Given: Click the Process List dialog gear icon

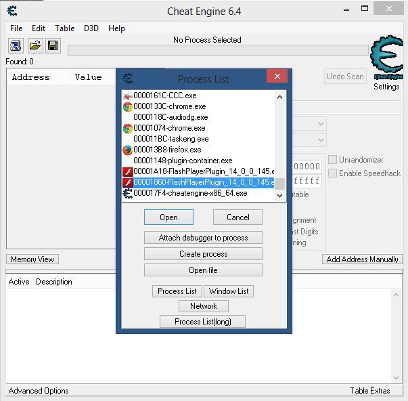Looking at the screenshot, I should [x=128, y=79].
